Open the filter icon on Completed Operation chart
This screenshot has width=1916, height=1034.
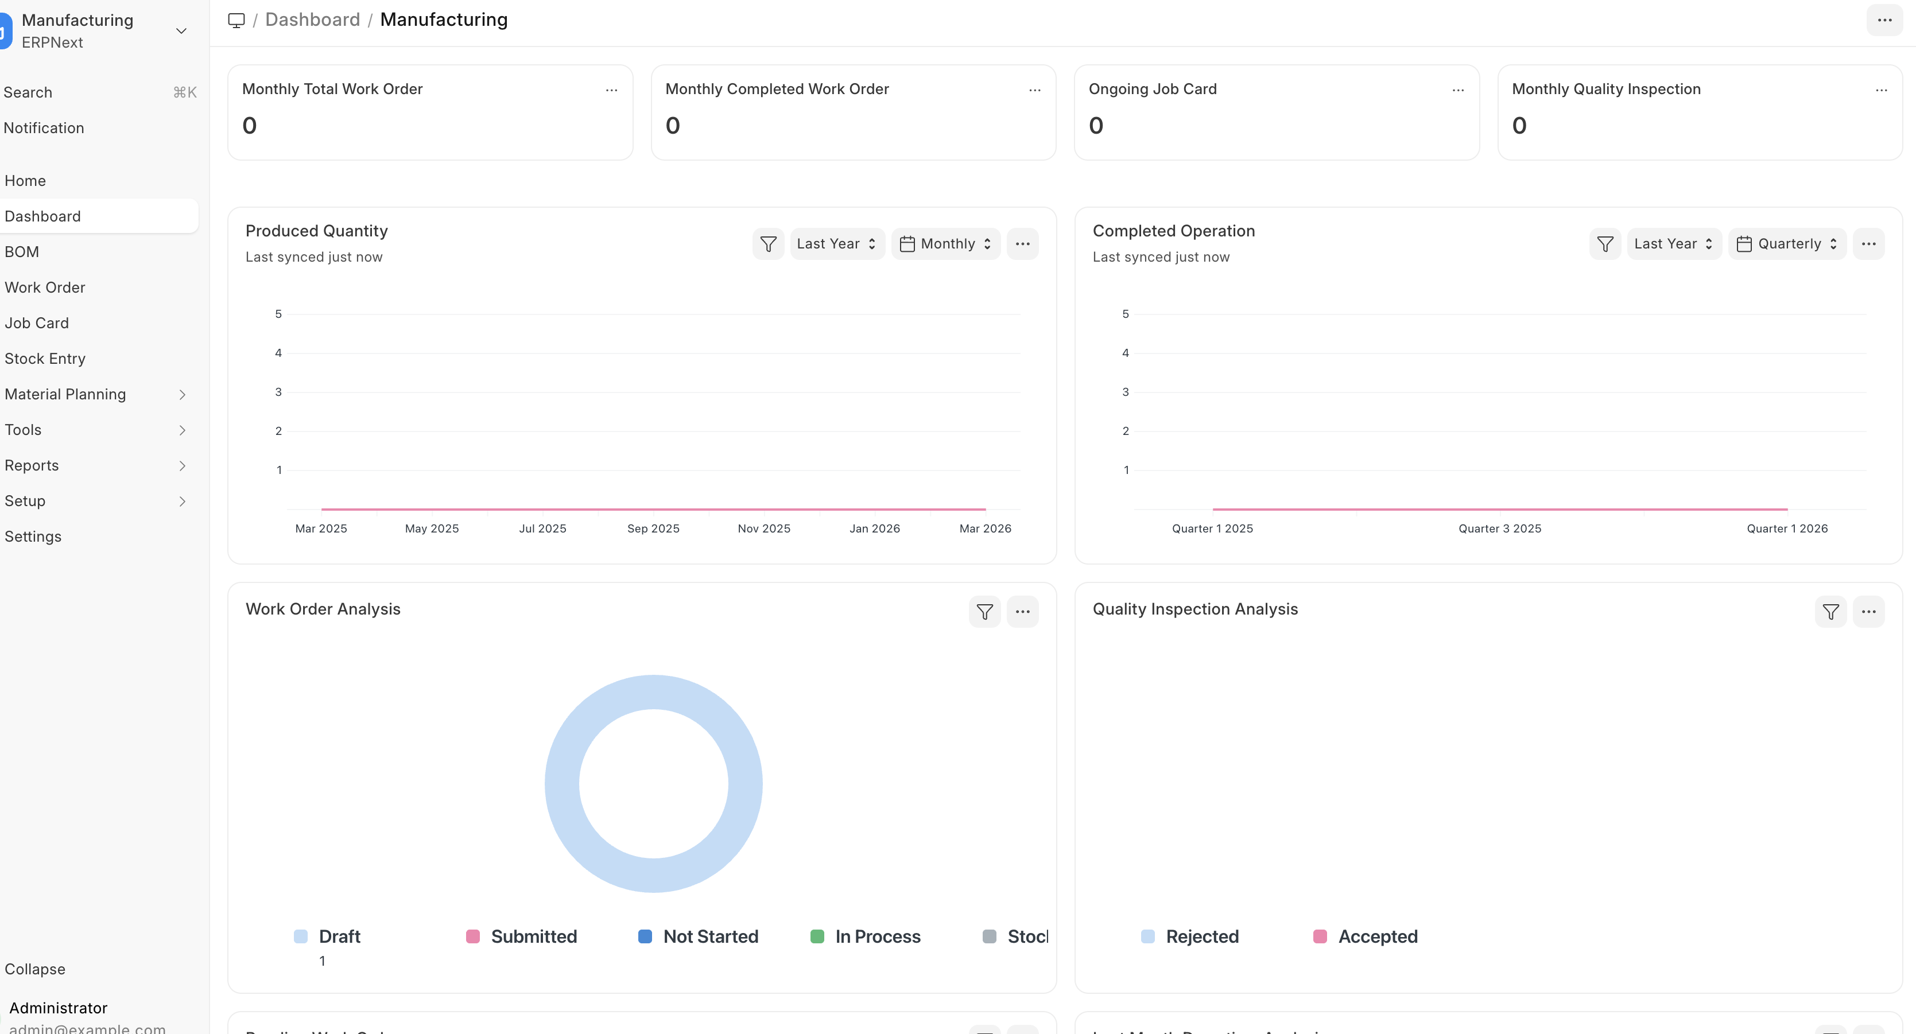[x=1604, y=243]
